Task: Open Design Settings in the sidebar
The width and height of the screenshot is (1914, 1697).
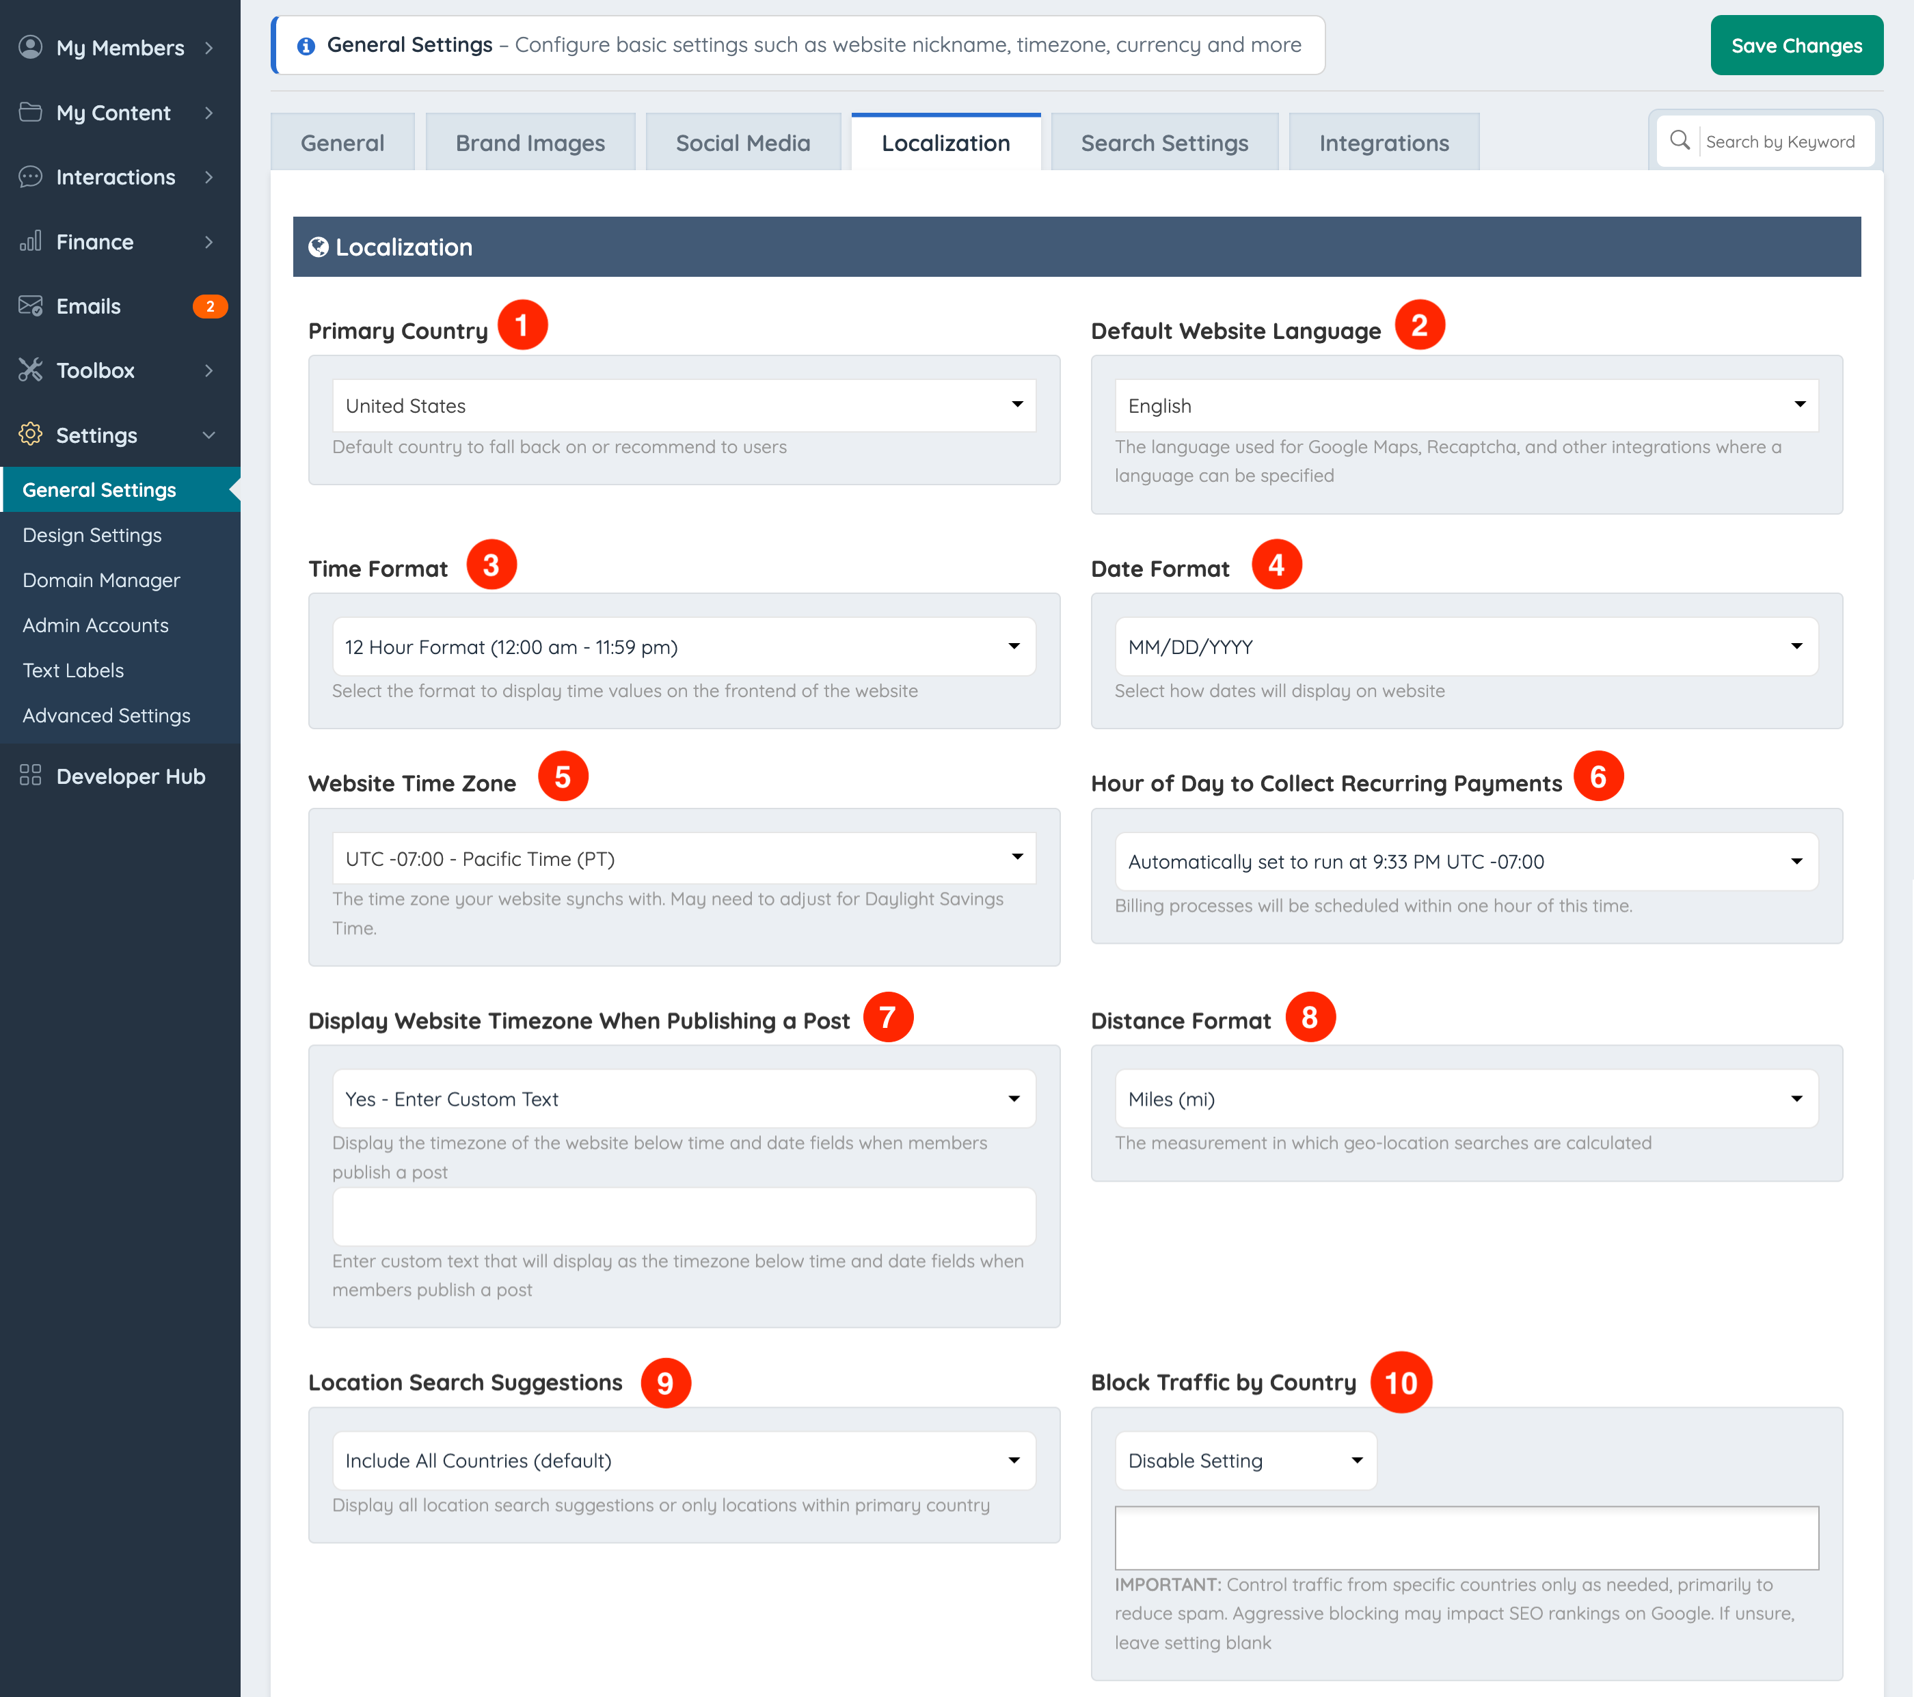Action: pyautogui.click(x=92, y=535)
